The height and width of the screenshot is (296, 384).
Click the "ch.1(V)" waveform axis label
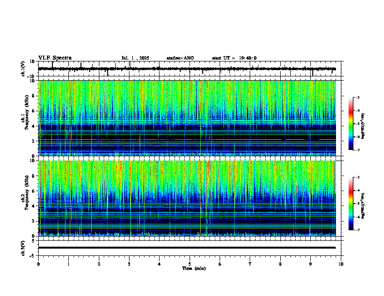coord(23,69)
